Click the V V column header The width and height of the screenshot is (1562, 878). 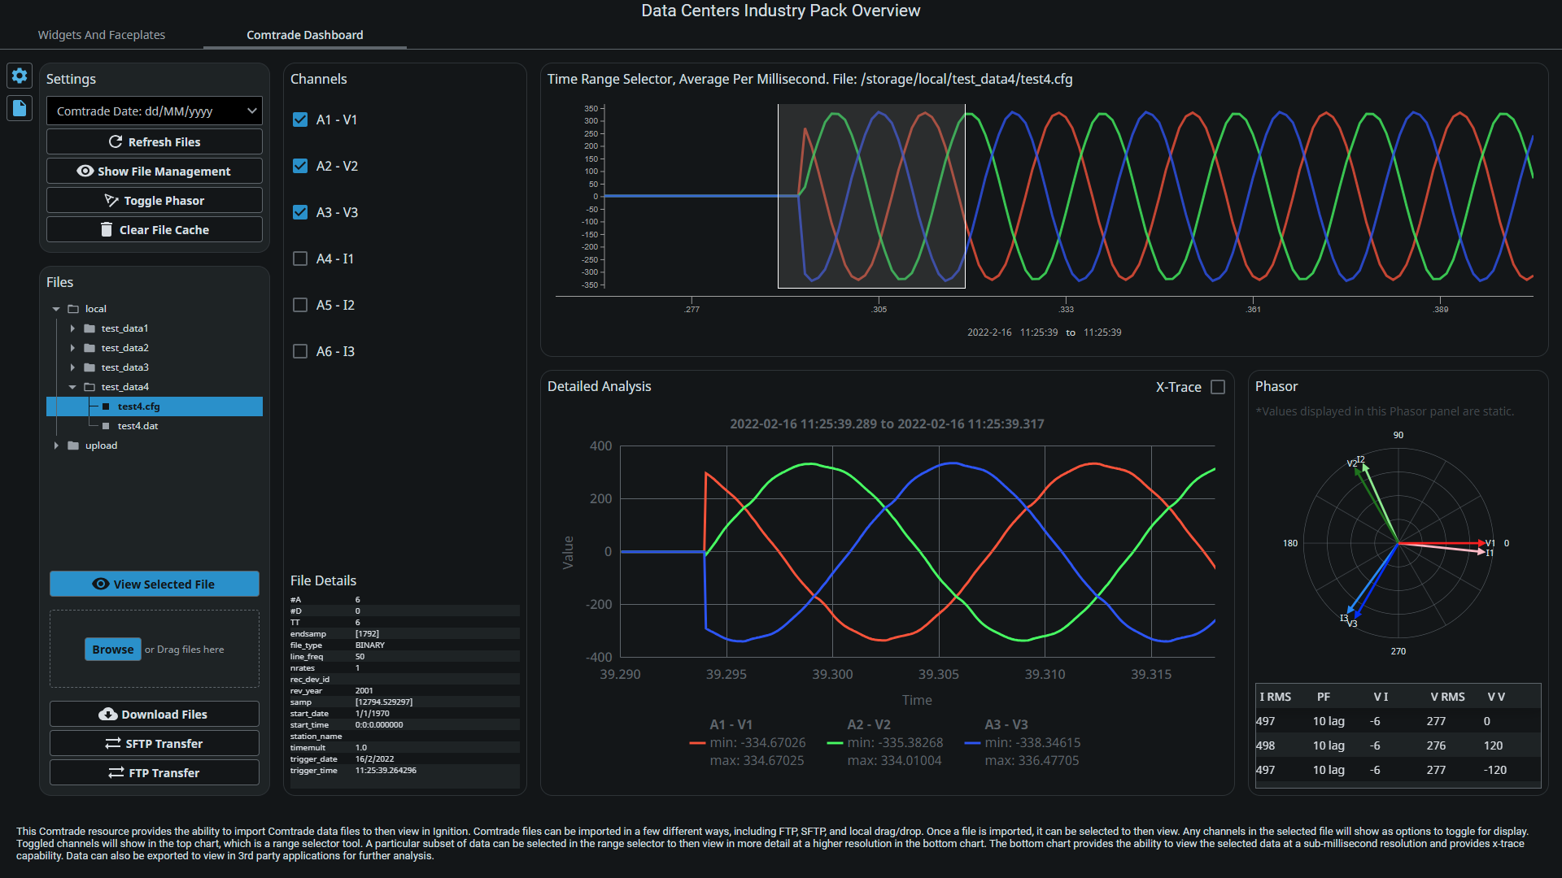[1496, 697]
